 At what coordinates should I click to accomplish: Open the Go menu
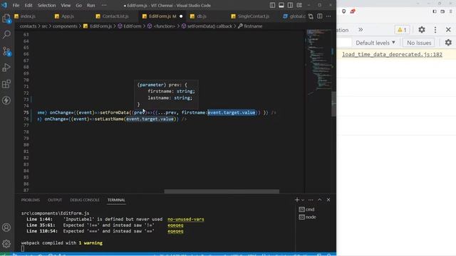(79, 5)
